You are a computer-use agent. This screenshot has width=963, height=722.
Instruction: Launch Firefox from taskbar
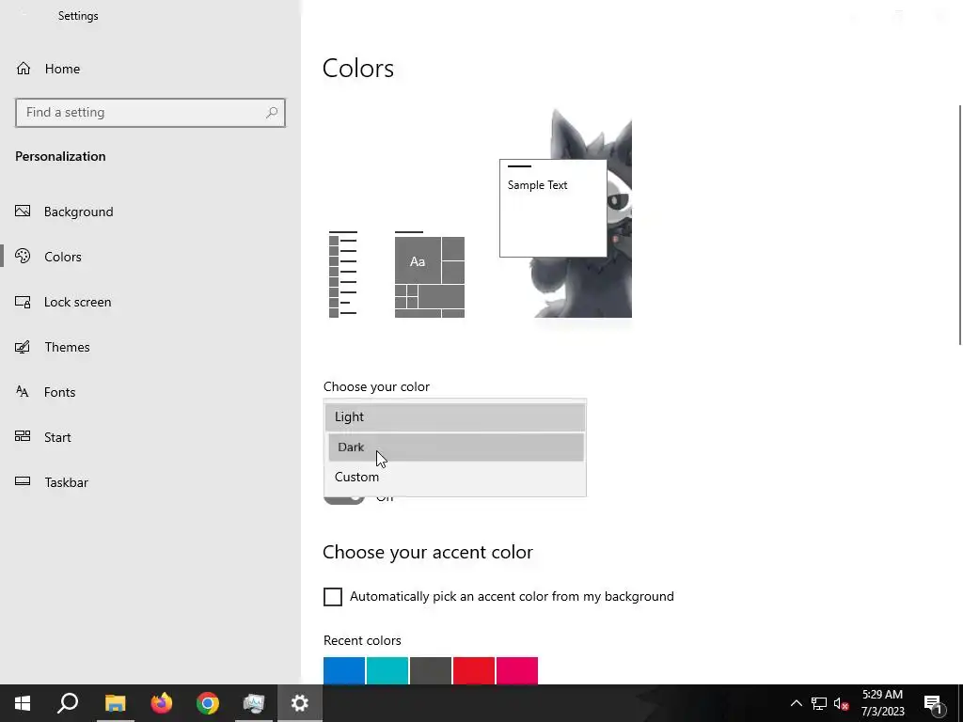(162, 703)
